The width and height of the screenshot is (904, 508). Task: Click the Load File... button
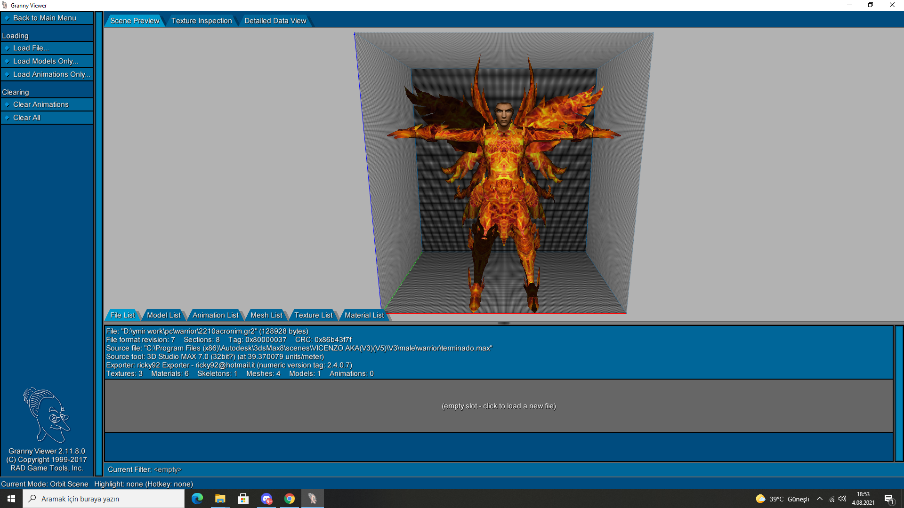[x=31, y=48]
